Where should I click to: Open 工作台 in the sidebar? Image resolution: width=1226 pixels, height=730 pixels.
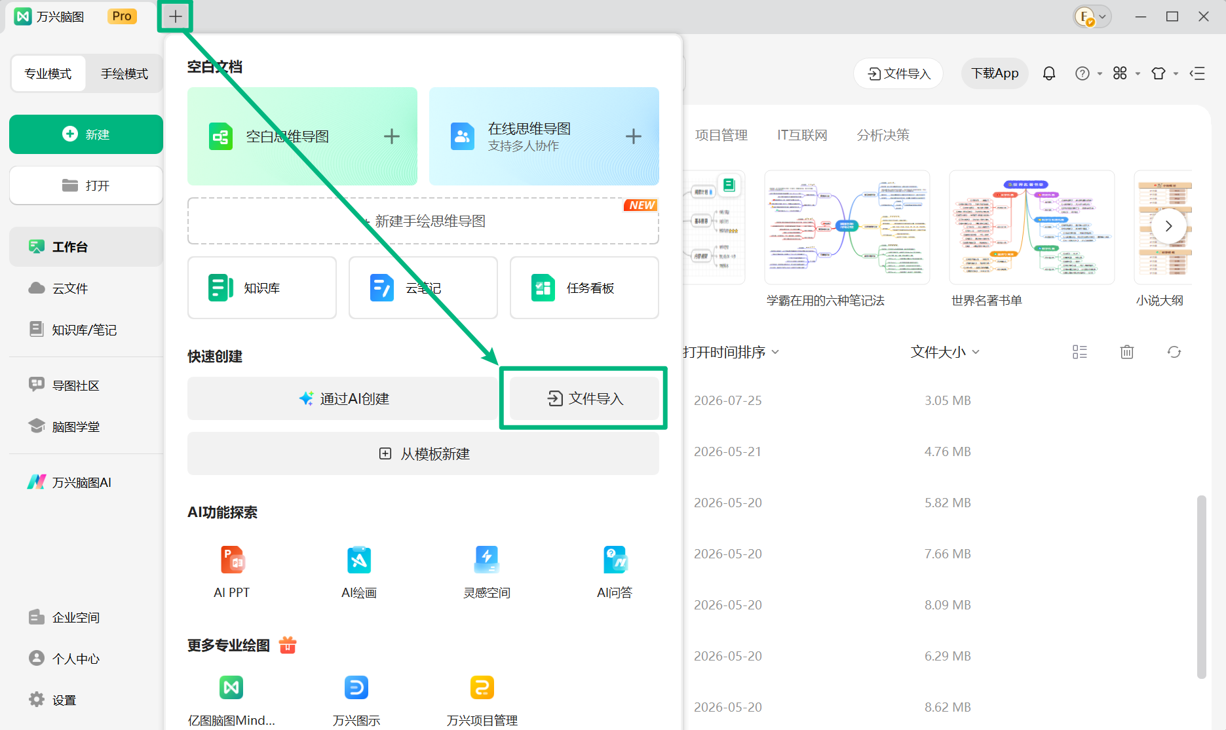click(86, 246)
